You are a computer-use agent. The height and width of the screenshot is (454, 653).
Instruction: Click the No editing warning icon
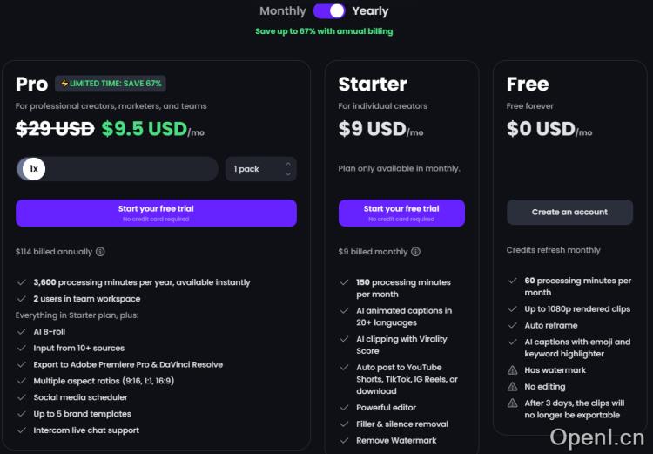click(x=513, y=387)
